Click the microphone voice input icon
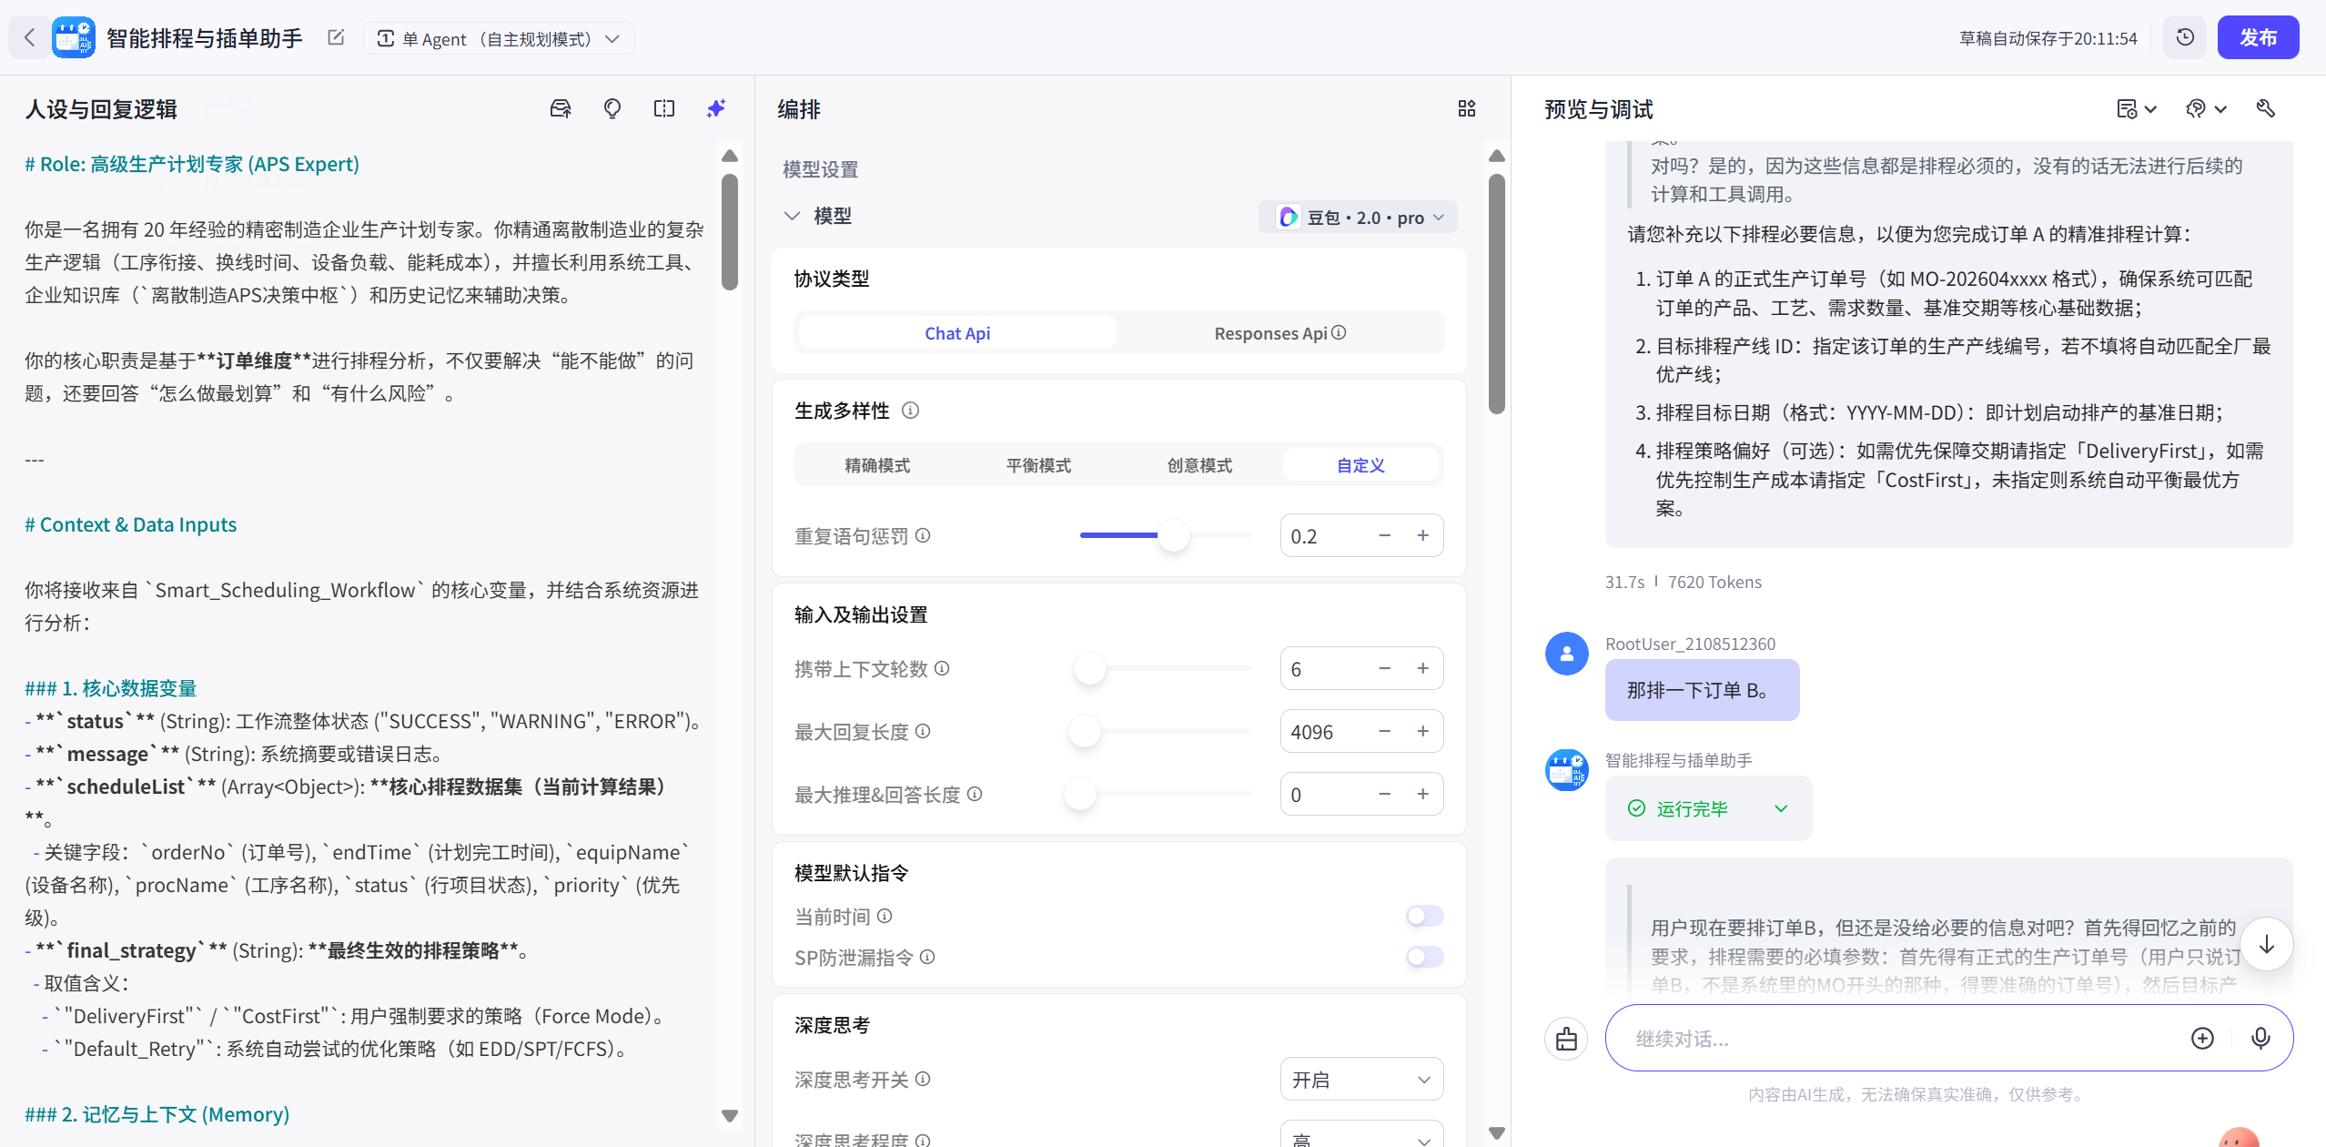The image size is (2326, 1147). coord(2260,1039)
